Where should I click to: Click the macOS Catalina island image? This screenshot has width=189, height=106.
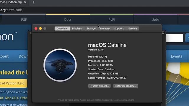(60, 65)
